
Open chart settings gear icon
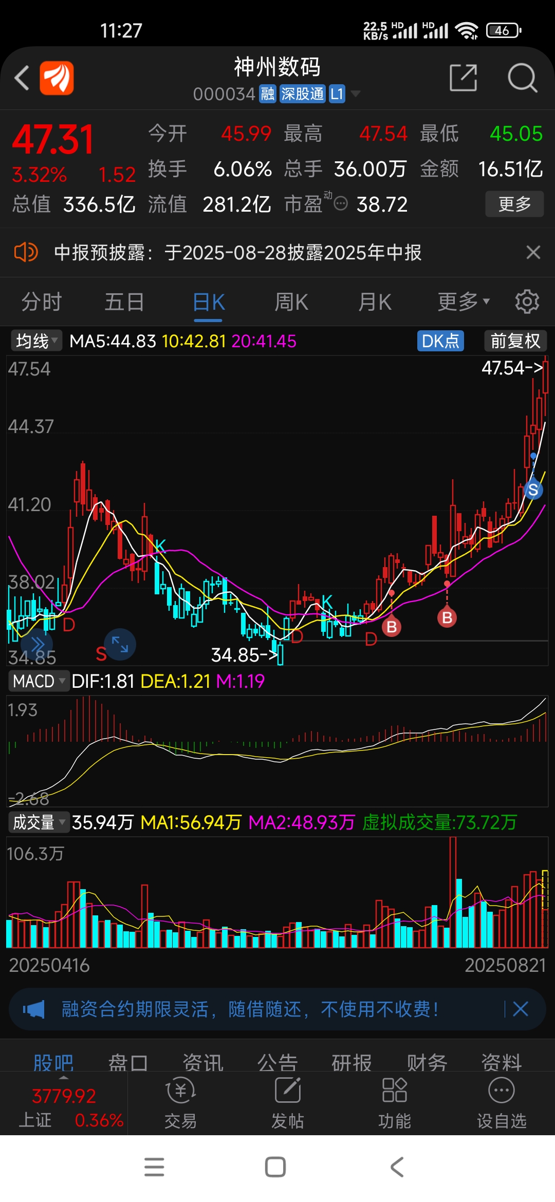pos(527,302)
